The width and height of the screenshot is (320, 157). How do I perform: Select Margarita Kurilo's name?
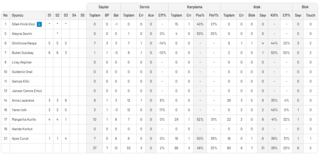point(24,119)
